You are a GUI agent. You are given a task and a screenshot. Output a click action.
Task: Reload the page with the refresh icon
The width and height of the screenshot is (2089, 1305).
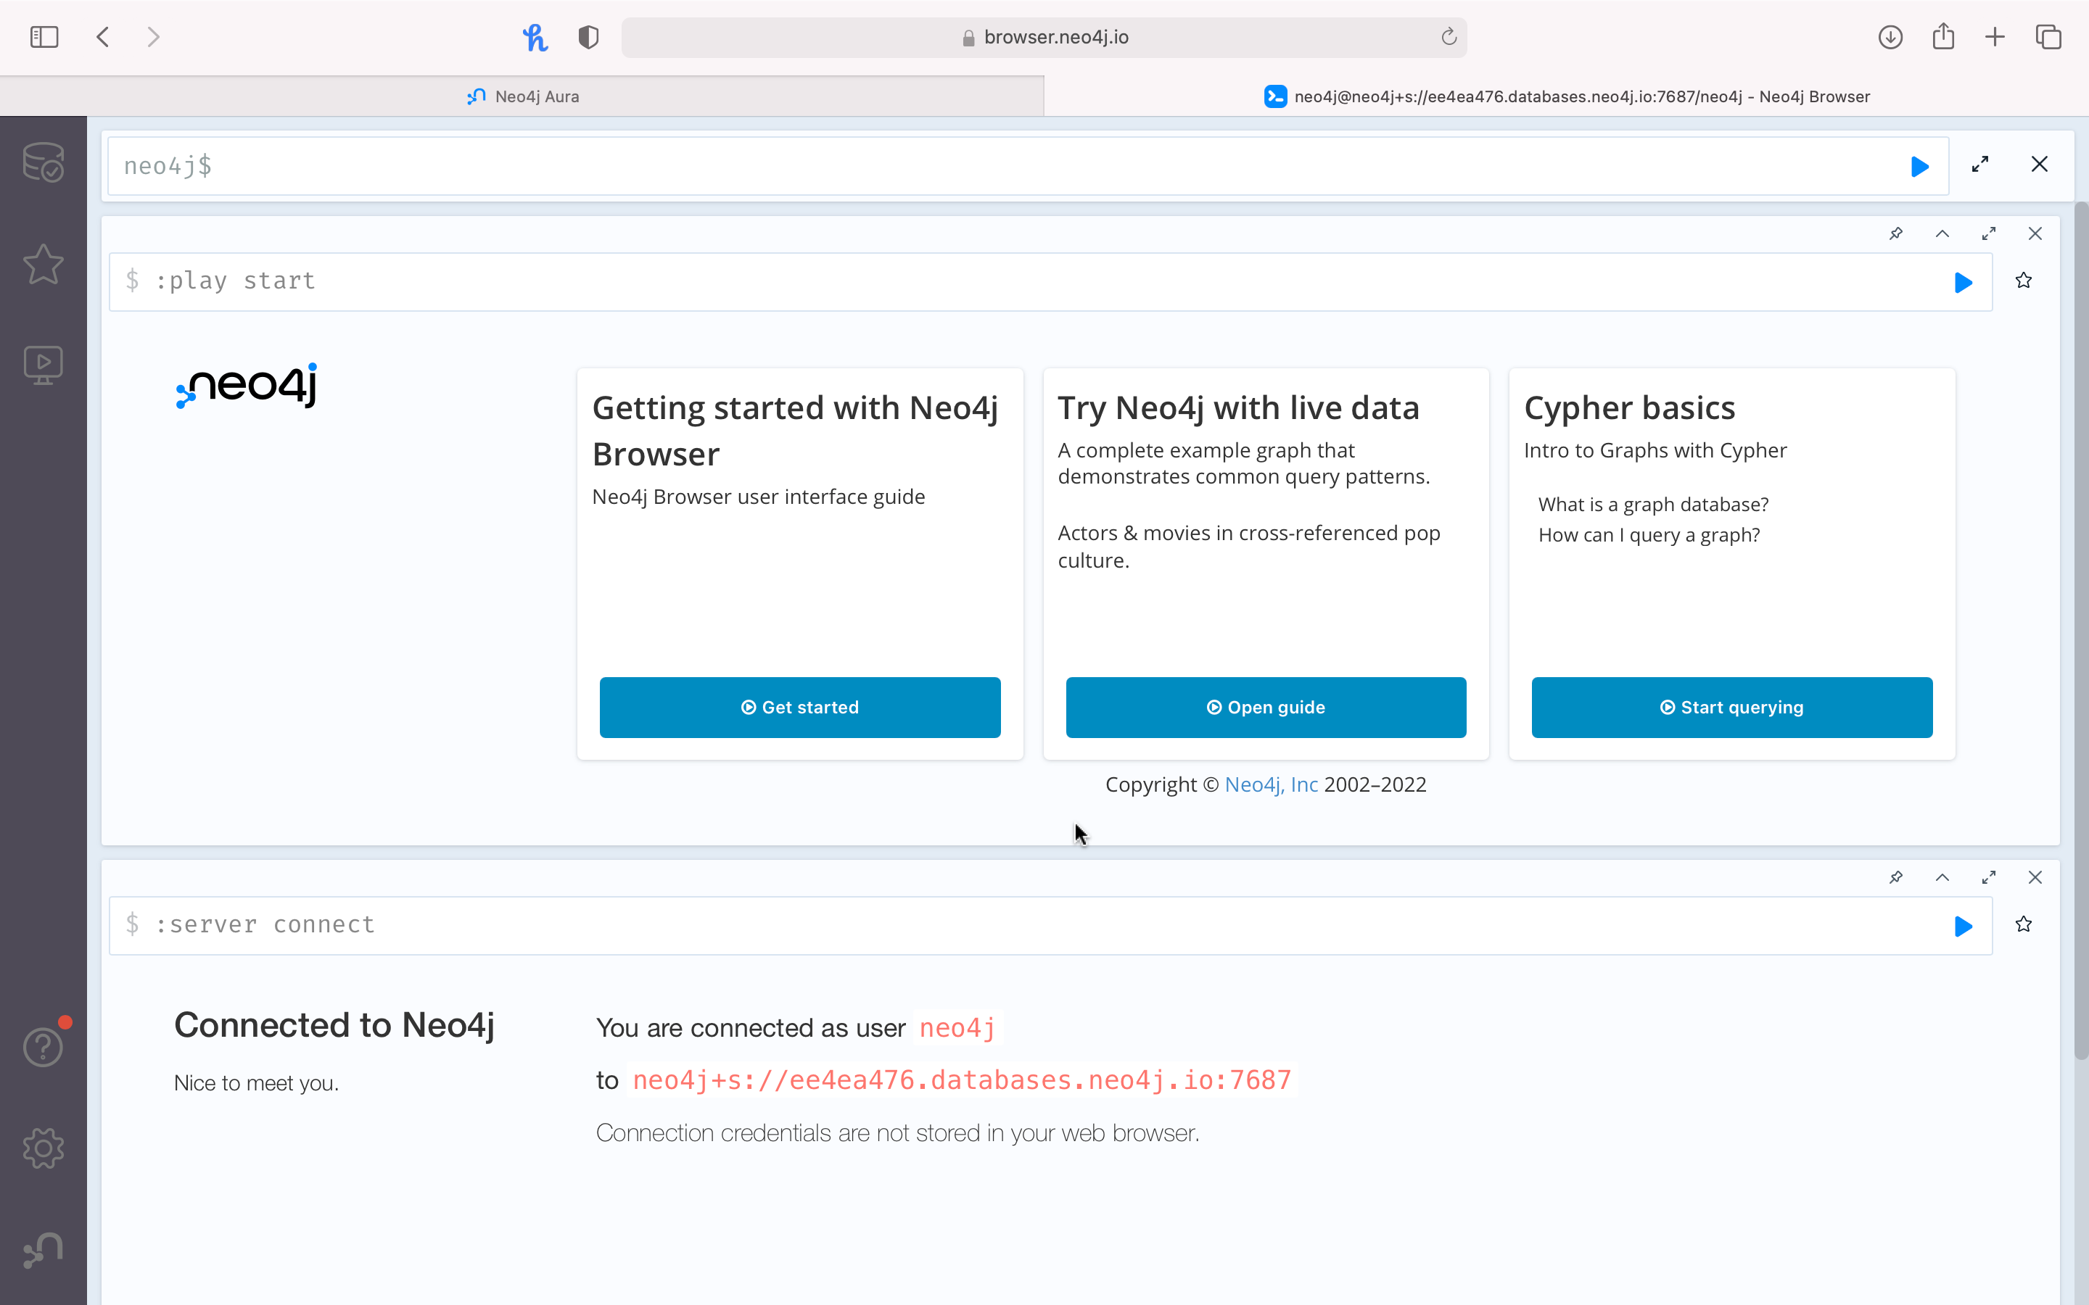[x=1449, y=37]
